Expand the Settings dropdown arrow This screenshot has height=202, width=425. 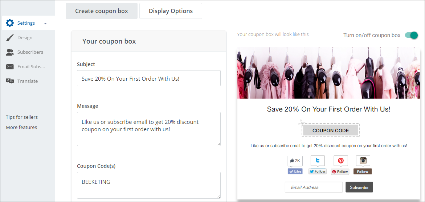pyautogui.click(x=45, y=24)
